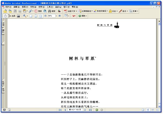Select Continuous-Facing layout in status bar
163x114 pixels.
153,110
